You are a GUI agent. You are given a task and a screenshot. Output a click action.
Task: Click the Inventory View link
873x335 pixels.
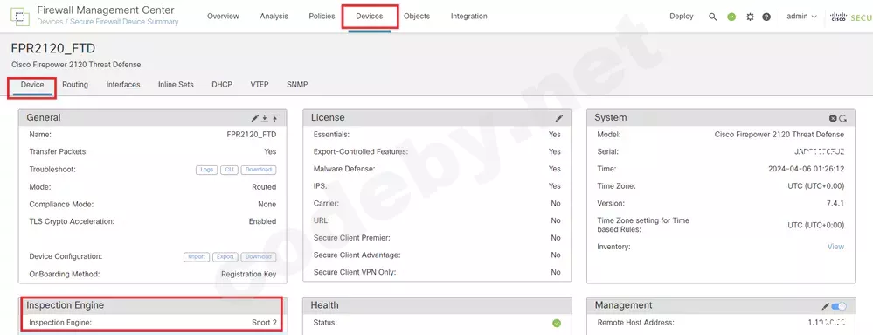pyautogui.click(x=835, y=247)
